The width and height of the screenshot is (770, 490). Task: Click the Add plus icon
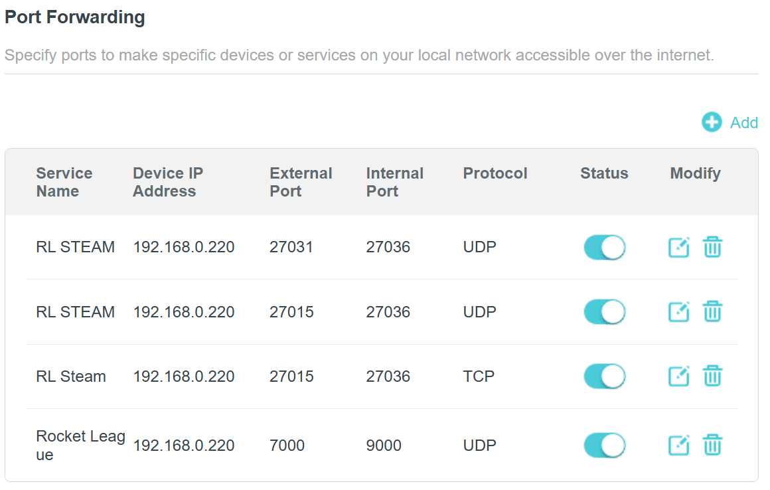712,122
